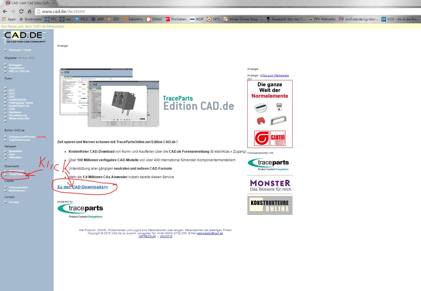Open the Kontakt sidebar link
421x291 pixels.
tap(14, 202)
